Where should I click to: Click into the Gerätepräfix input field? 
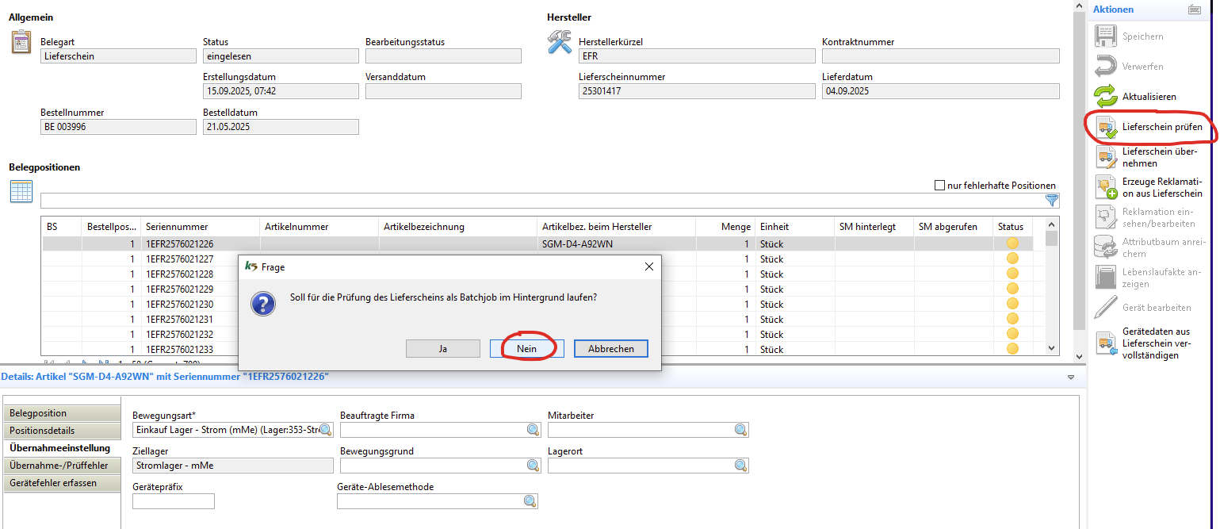click(173, 501)
